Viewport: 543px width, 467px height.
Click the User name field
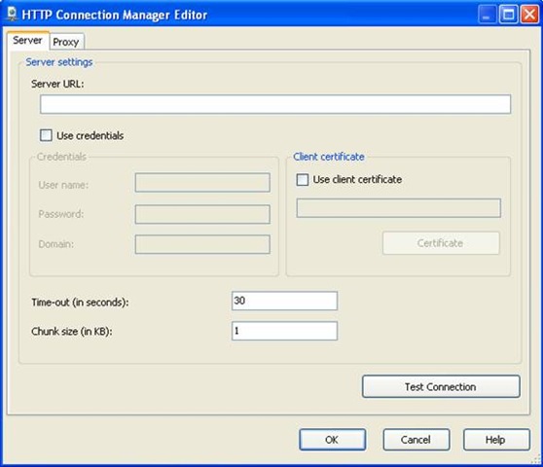(202, 183)
